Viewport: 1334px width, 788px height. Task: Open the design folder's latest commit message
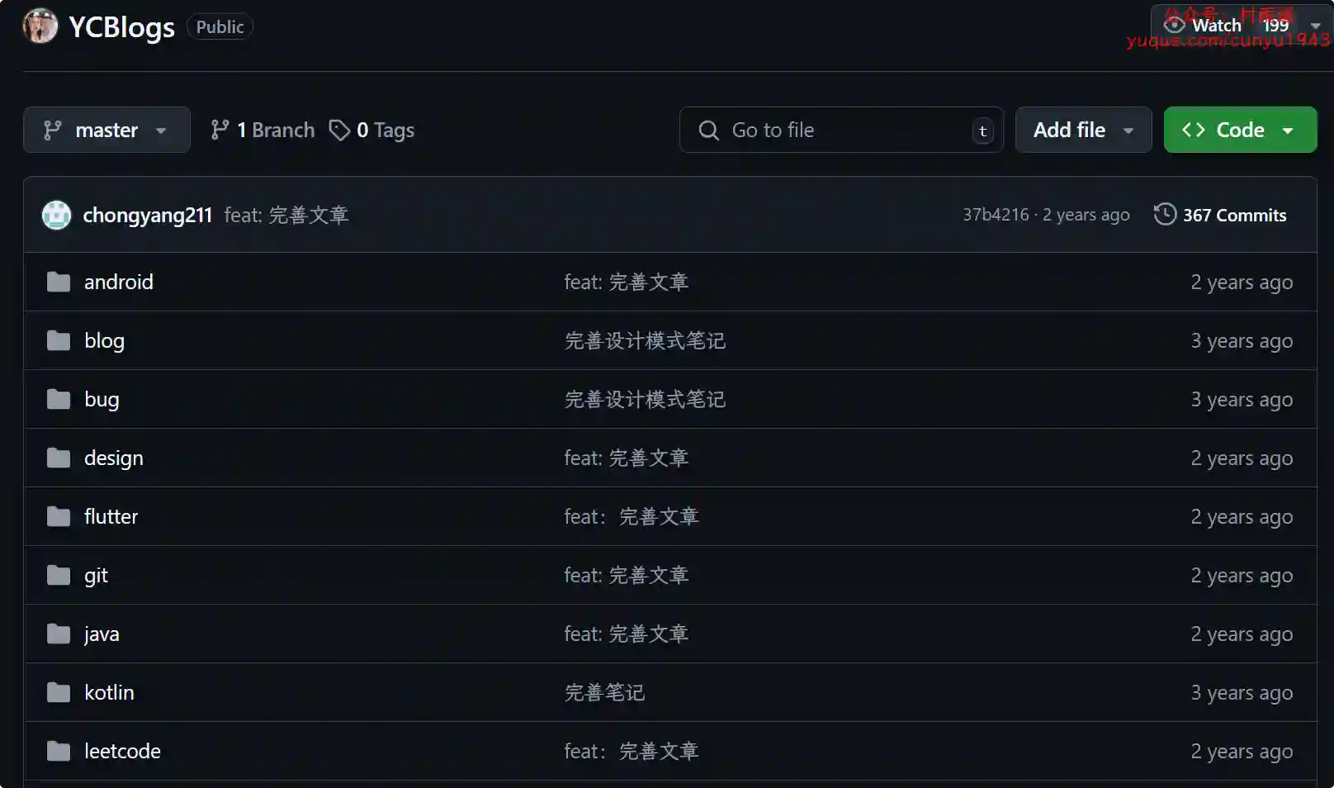[626, 458]
